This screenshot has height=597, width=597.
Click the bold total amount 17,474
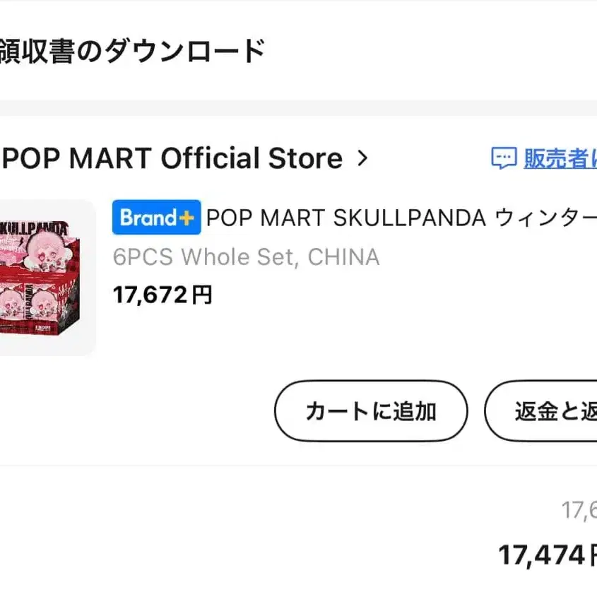(542, 555)
